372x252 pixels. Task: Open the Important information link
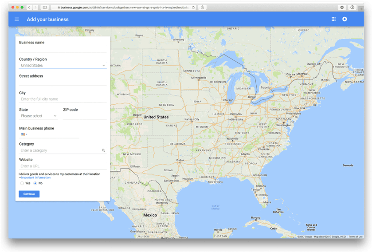click(35, 177)
